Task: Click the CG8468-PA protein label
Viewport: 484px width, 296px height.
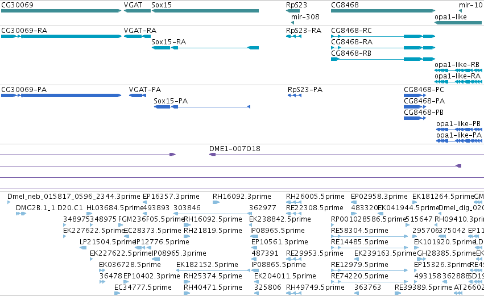Action: (x=424, y=101)
